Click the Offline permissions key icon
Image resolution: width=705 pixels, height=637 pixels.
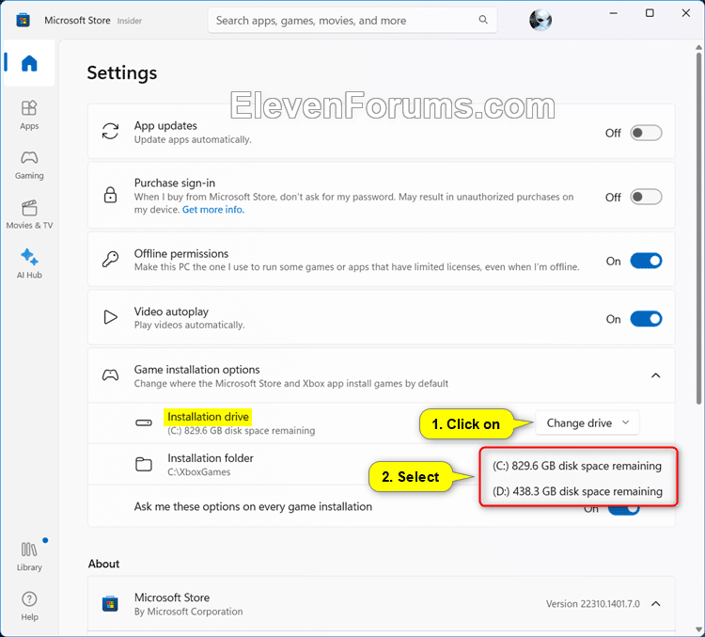point(110,260)
